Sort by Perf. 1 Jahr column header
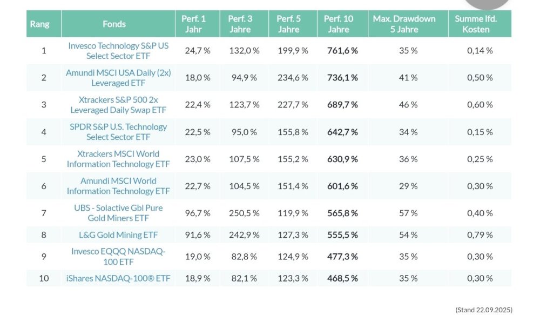Screen dimensions: 540x315 pyautogui.click(x=193, y=24)
